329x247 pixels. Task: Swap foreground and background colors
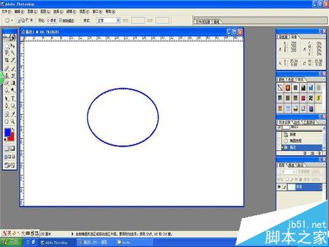[x=13, y=130]
